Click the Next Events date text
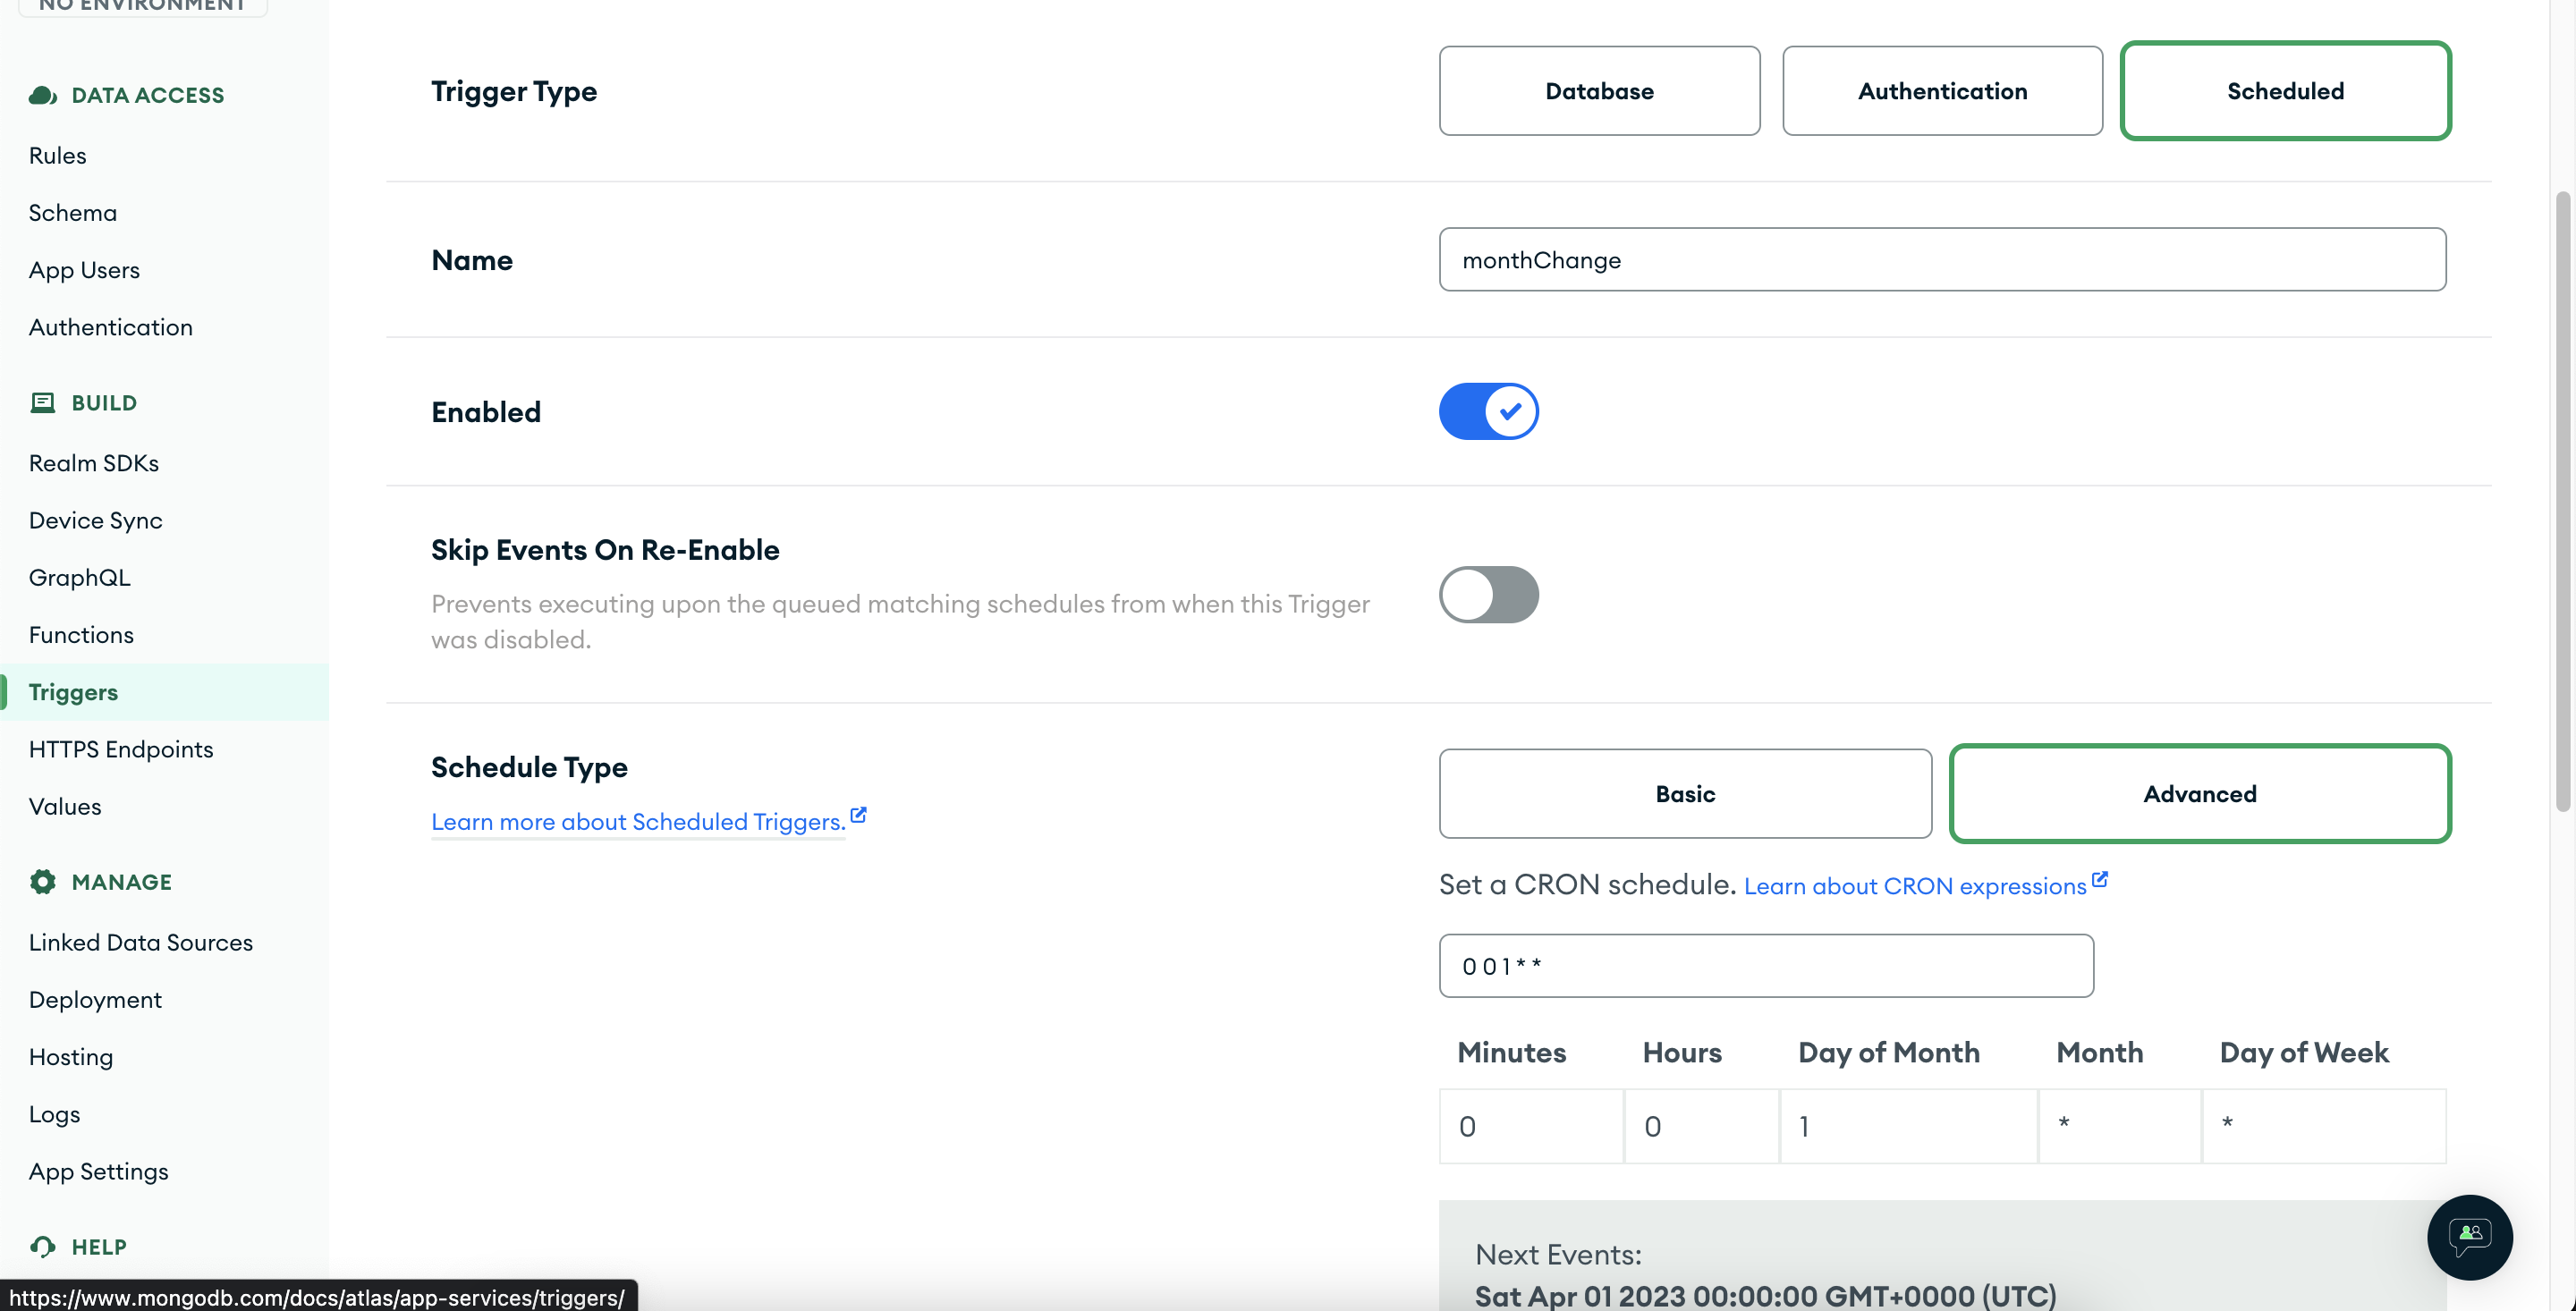The height and width of the screenshot is (1311, 2576). [1765, 1295]
